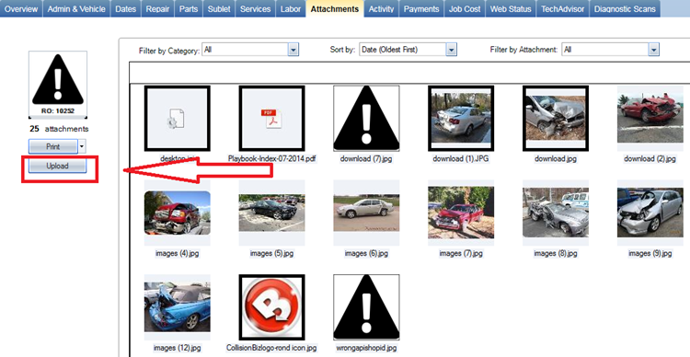This screenshot has width=690, height=357.
Task: Click the Upload button
Action: click(x=57, y=166)
